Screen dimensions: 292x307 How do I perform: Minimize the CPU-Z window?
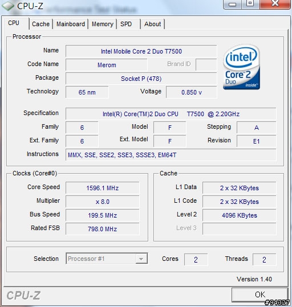(x=232, y=4)
